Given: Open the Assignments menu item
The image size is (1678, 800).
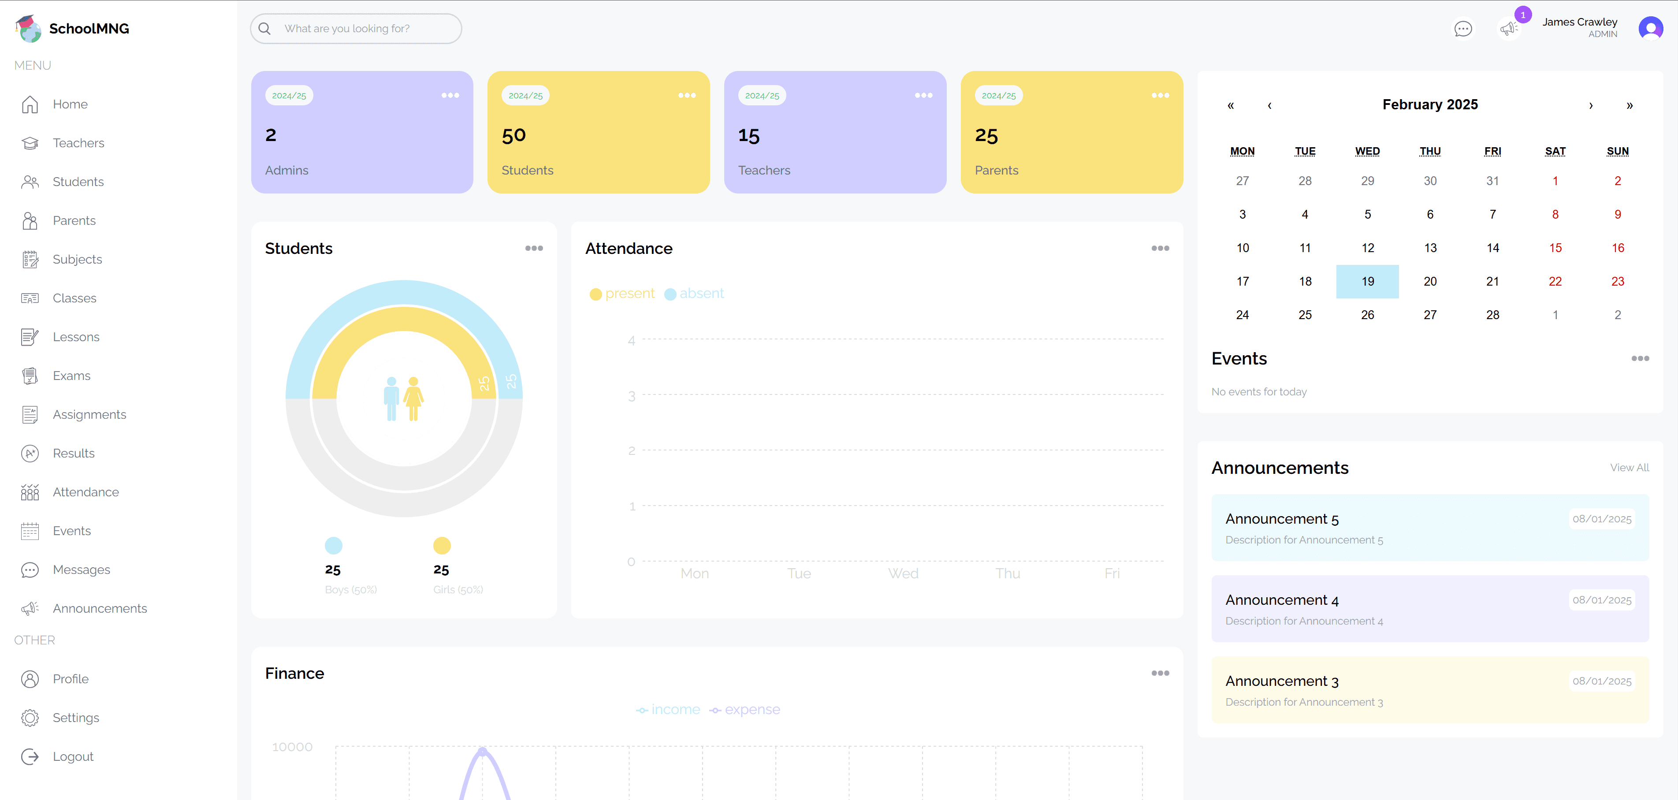Looking at the screenshot, I should 89,414.
